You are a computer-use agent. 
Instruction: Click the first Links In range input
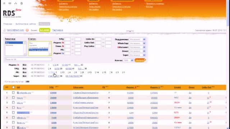click(98, 39)
